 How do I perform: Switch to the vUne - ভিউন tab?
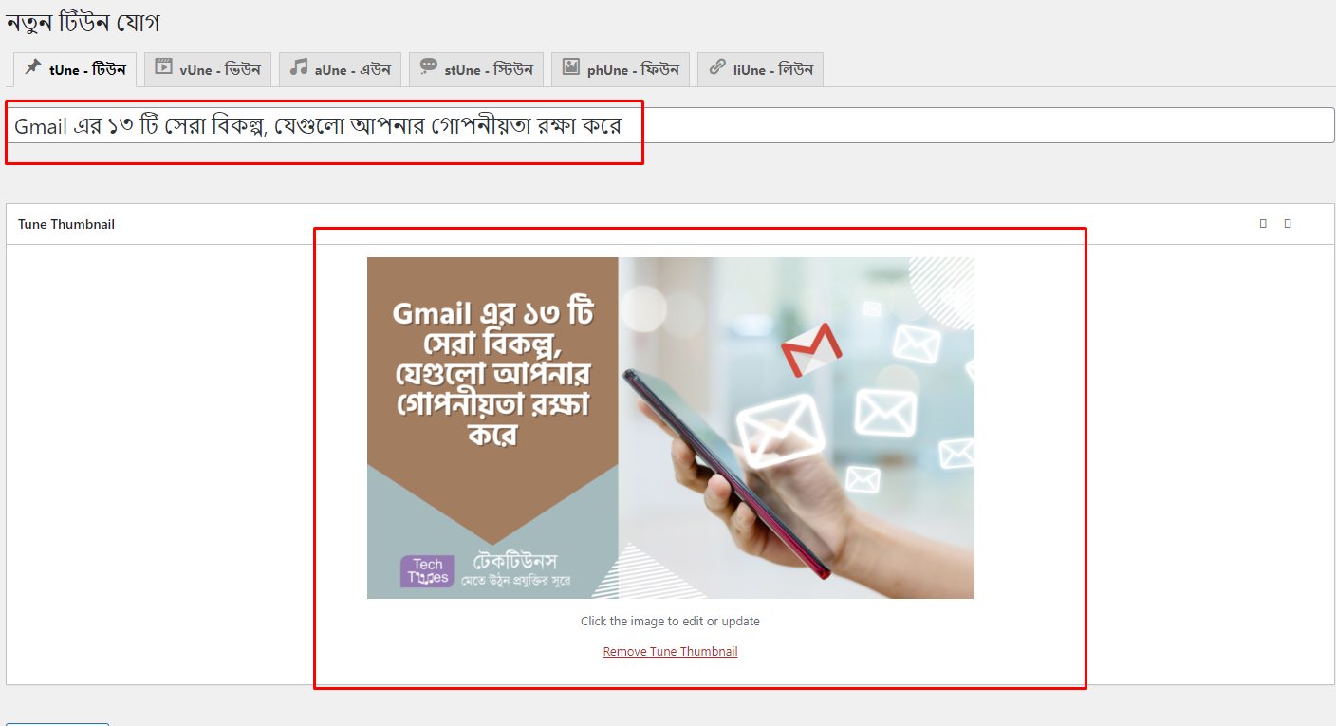207,67
